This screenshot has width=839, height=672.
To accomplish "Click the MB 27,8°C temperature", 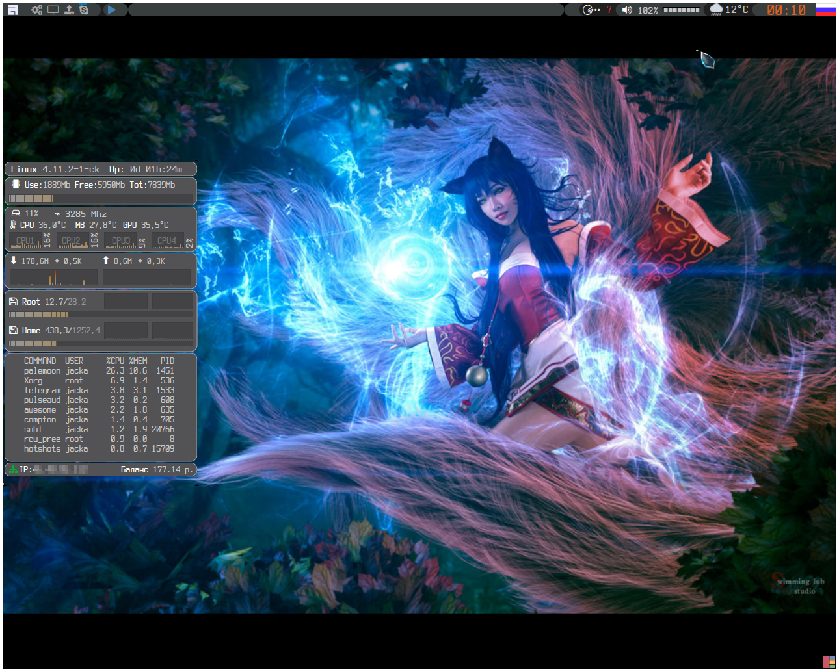I will coord(96,225).
